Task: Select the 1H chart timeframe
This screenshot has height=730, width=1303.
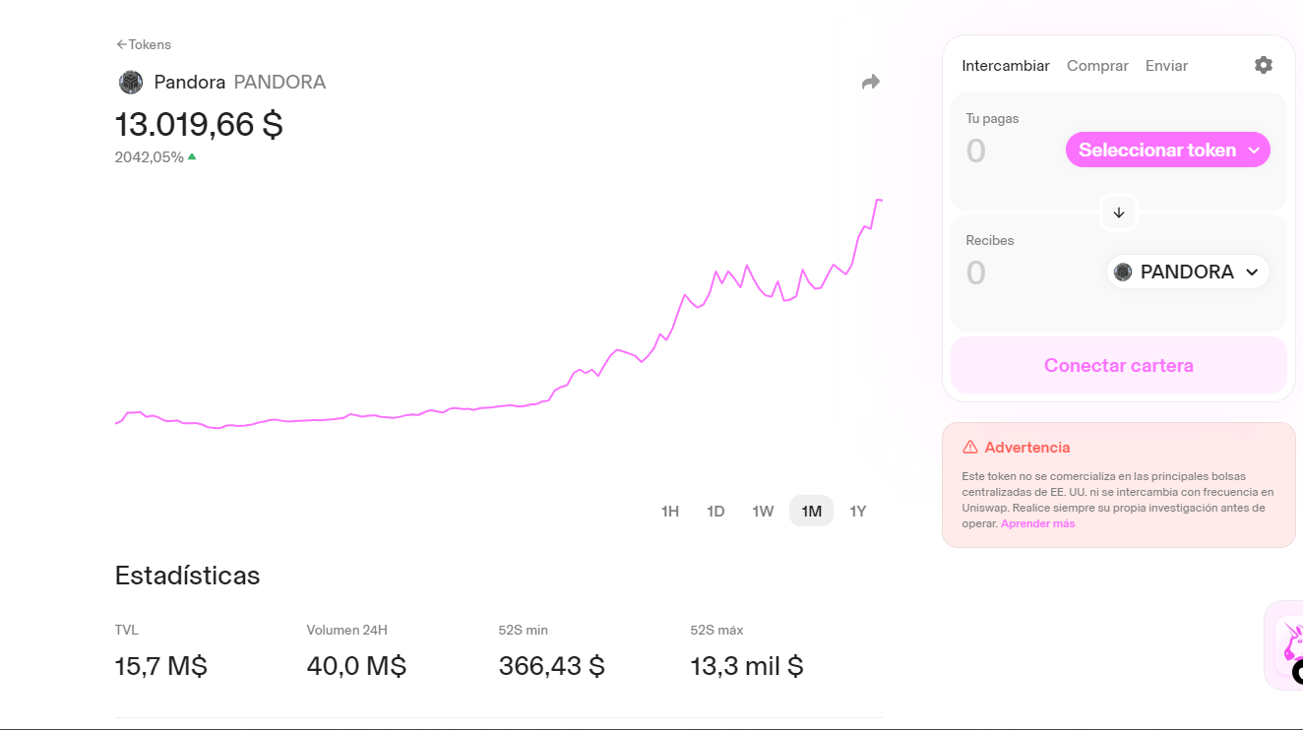Action: pos(670,512)
